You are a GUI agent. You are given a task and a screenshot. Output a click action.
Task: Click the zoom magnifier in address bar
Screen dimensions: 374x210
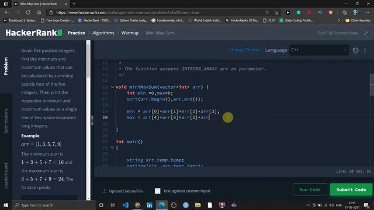[267, 12]
